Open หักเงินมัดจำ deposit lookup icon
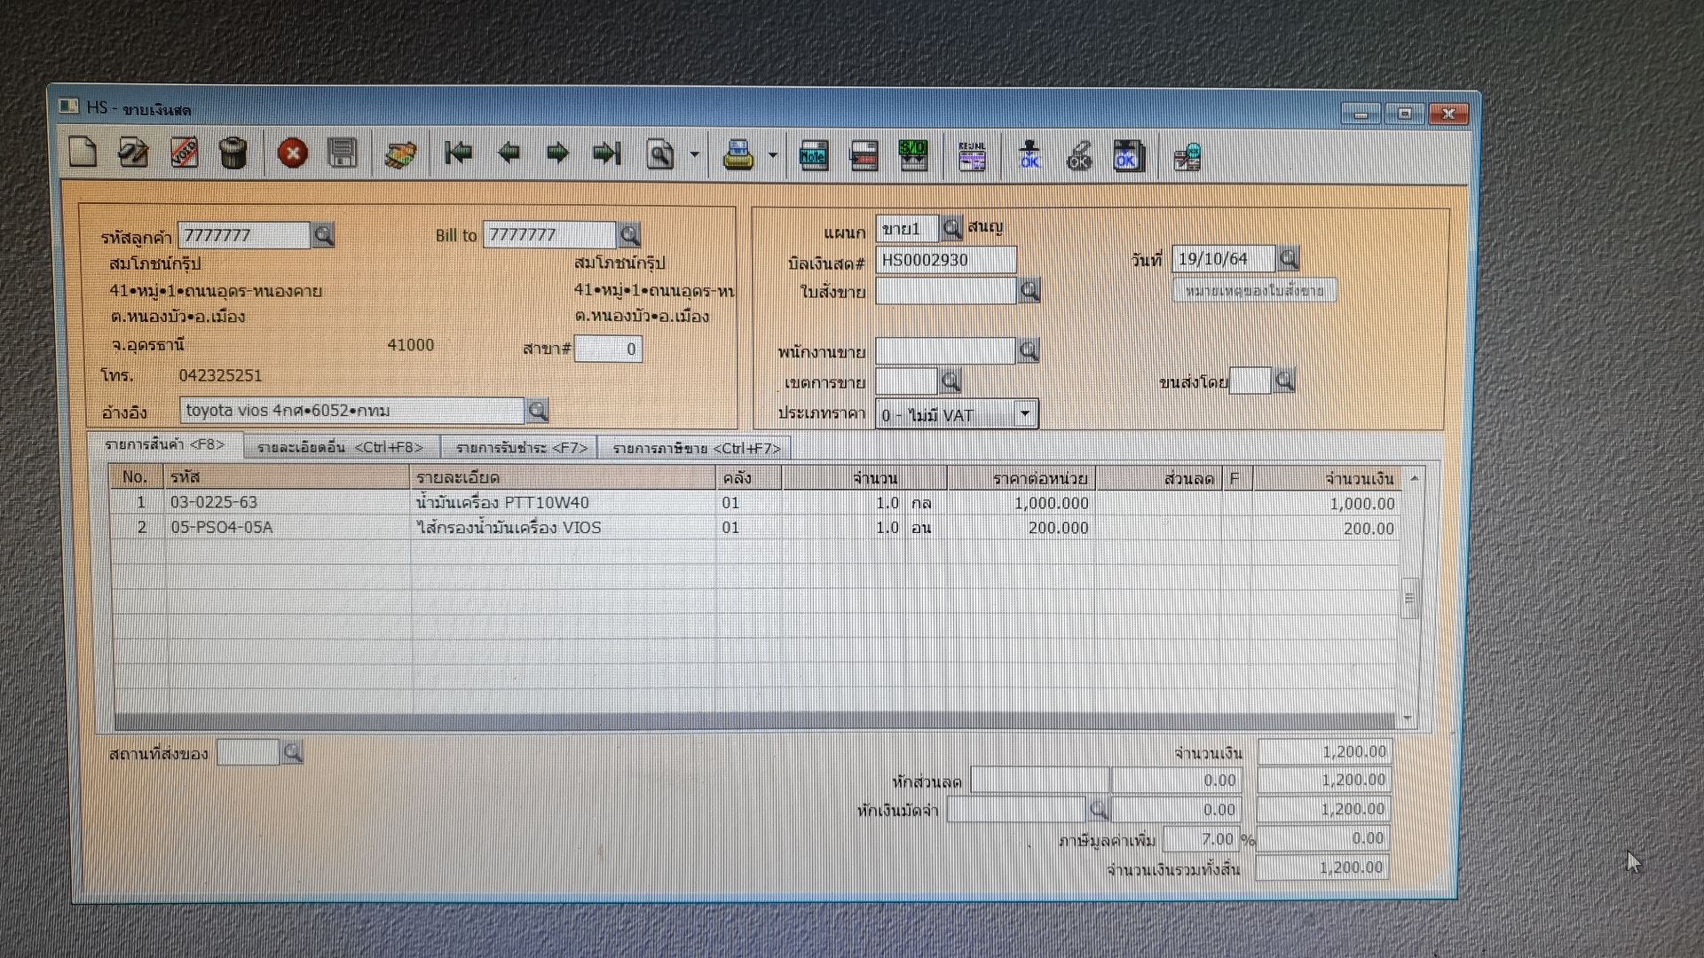Screen dimensions: 1704x958 pyautogui.click(x=1099, y=809)
